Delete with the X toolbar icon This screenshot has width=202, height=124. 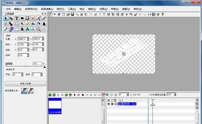point(81,14)
